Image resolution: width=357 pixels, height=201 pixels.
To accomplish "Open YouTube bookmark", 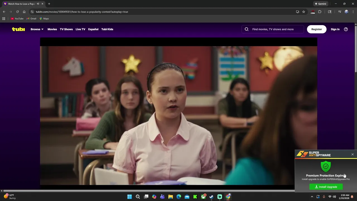I will coord(17,19).
